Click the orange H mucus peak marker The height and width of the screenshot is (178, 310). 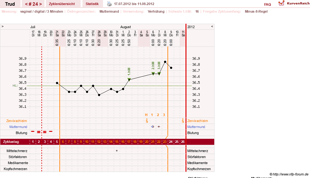[146, 115]
